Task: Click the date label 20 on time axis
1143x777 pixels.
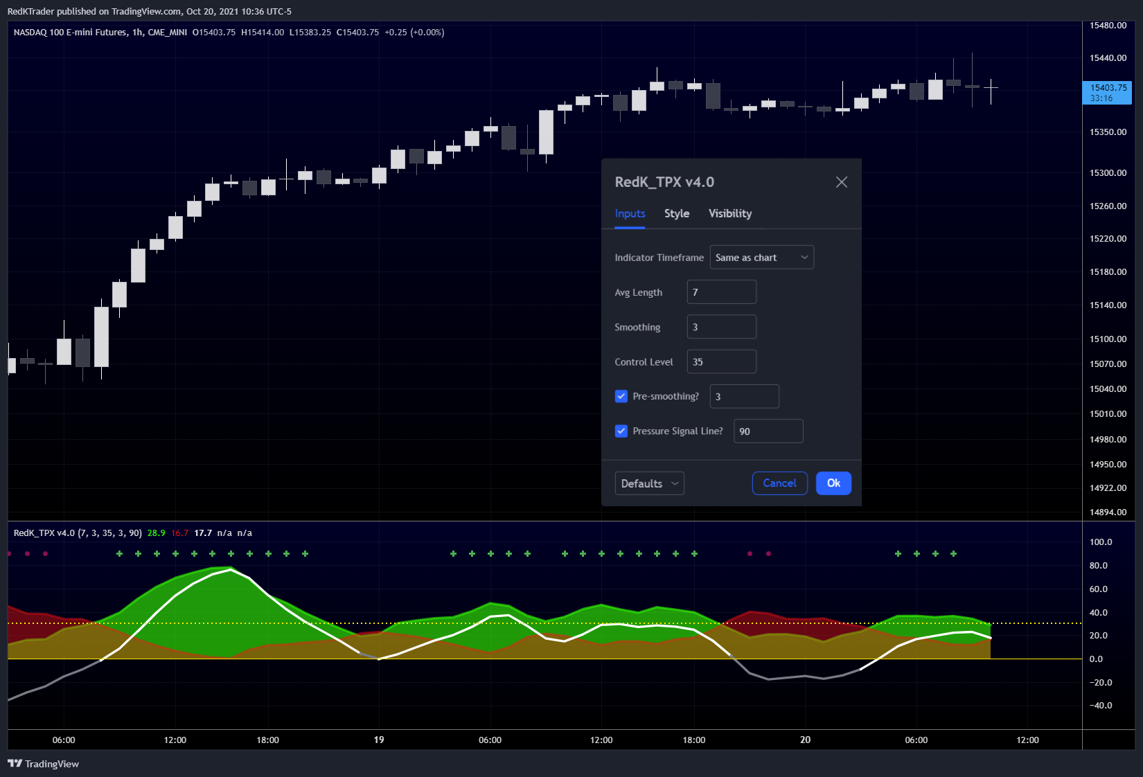Action: coord(805,740)
